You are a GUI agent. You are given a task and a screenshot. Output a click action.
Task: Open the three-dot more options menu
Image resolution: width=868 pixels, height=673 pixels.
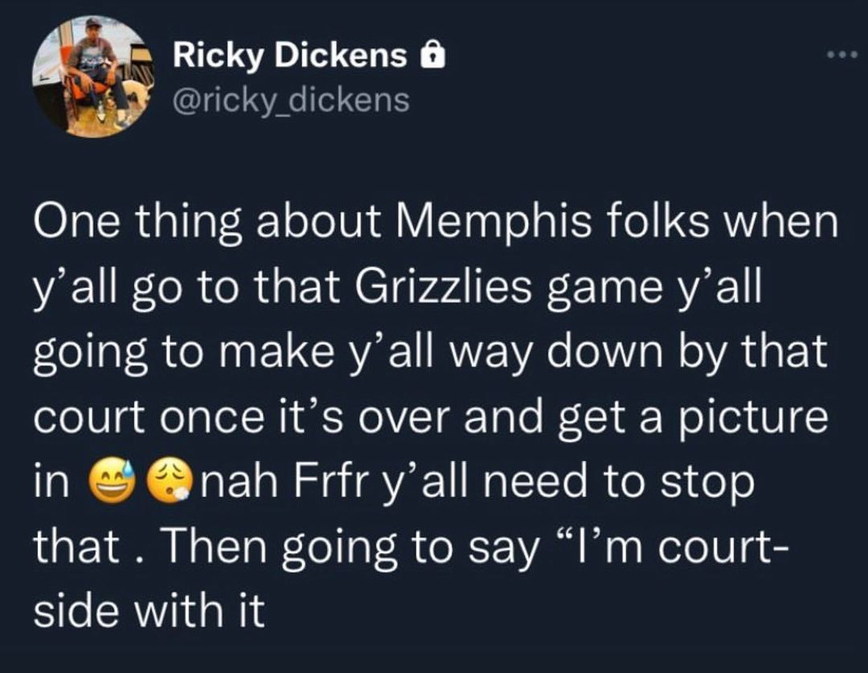[841, 55]
